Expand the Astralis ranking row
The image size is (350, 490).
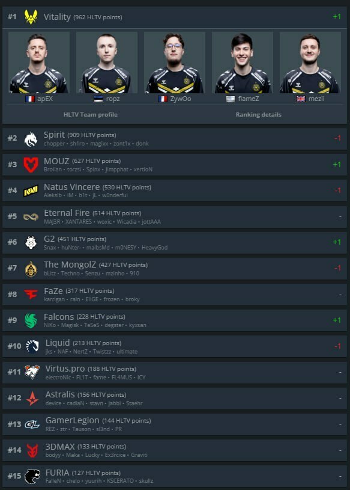tap(175, 399)
